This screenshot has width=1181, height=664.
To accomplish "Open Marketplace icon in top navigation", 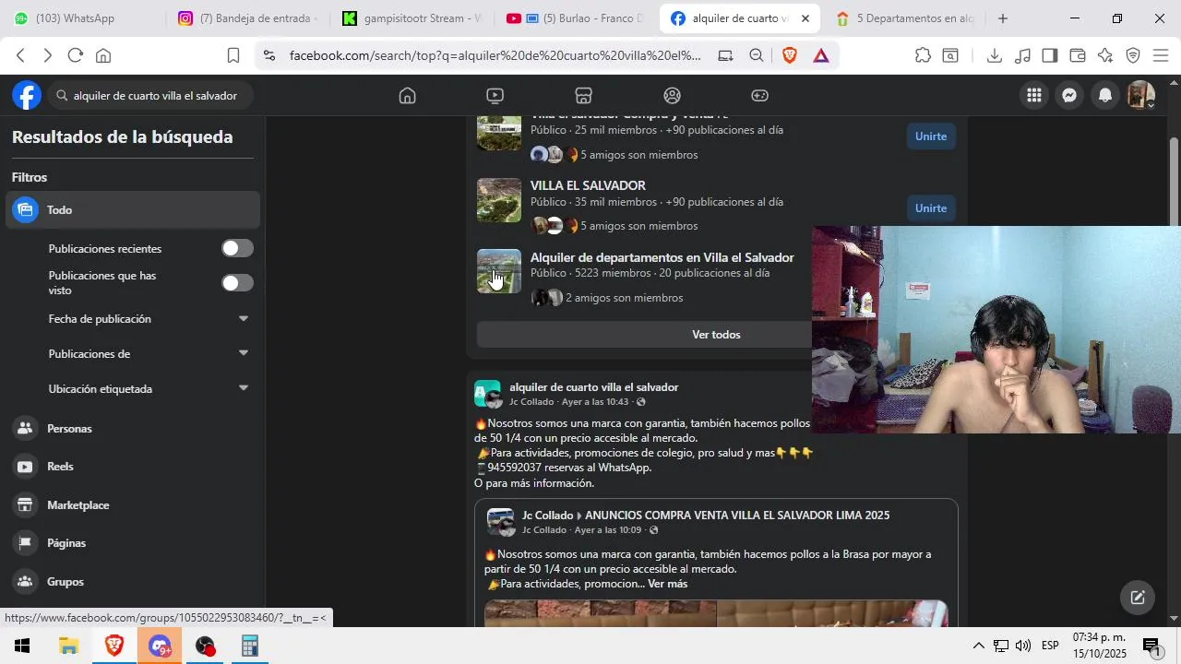I will [x=583, y=96].
